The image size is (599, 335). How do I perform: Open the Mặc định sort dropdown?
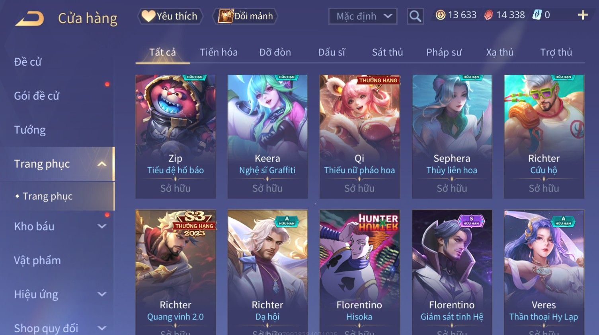pyautogui.click(x=363, y=16)
